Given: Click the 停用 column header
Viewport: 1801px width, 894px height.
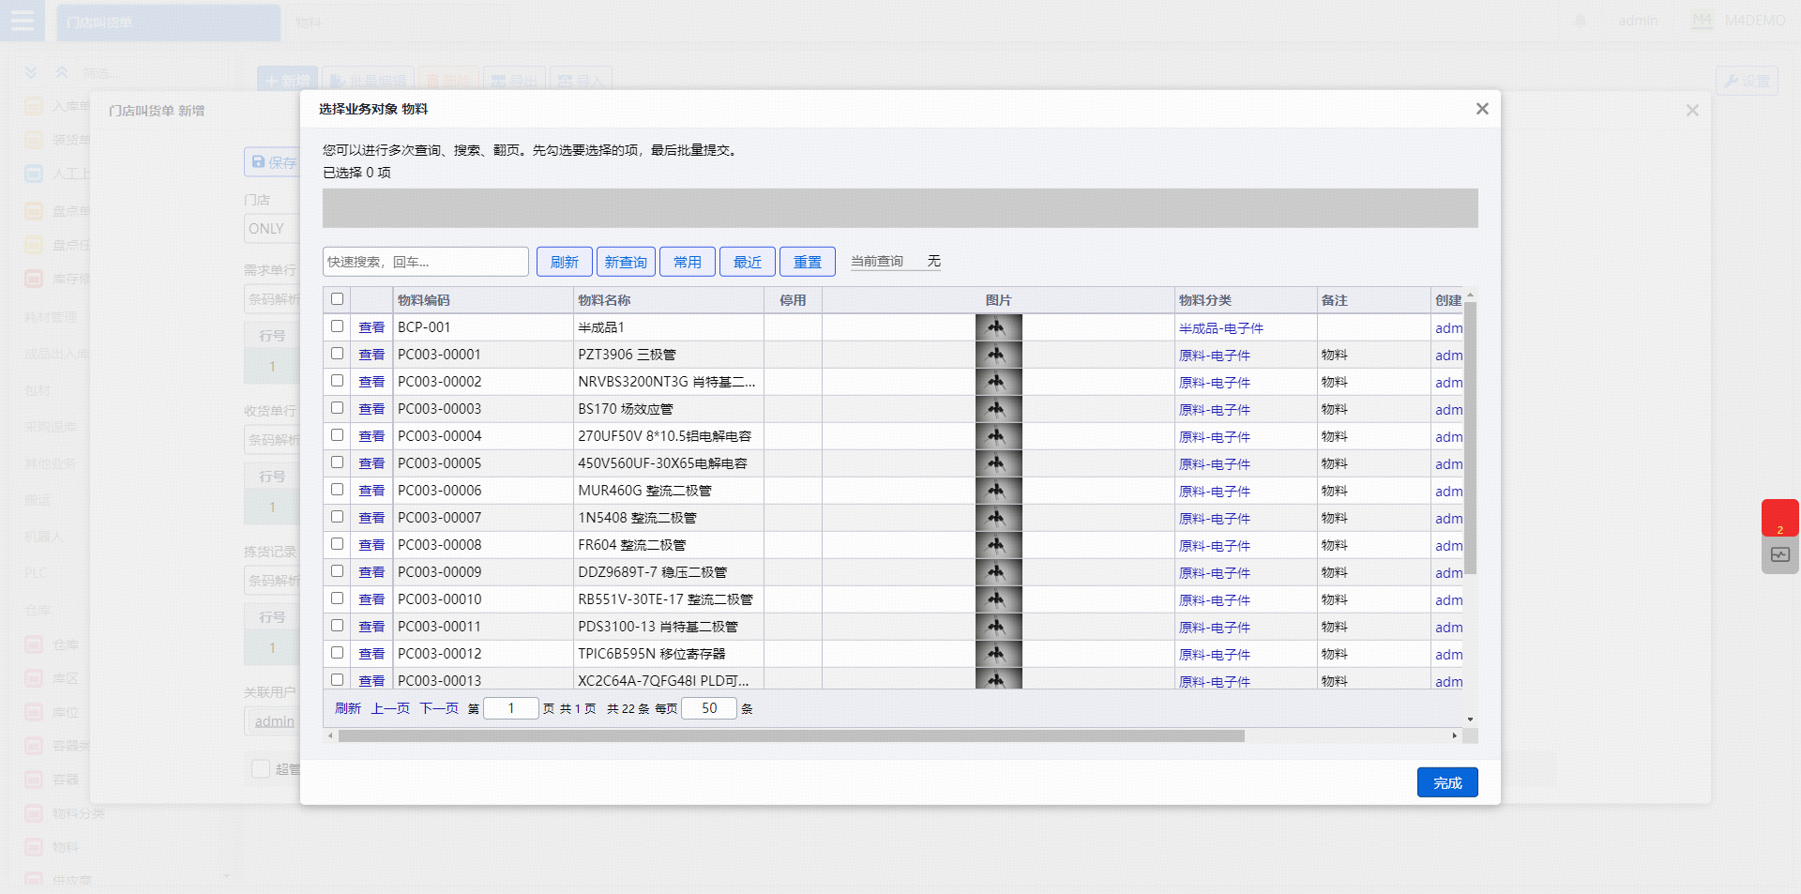Looking at the screenshot, I should tap(793, 300).
